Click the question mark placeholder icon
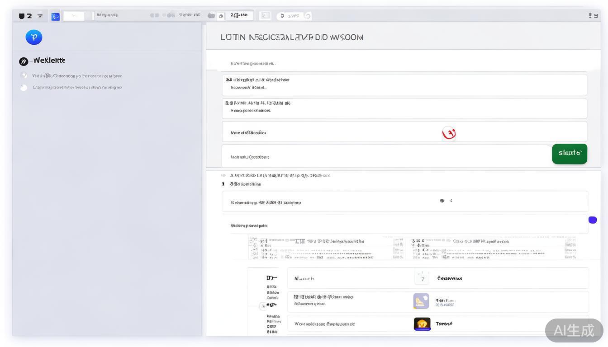608x347 pixels. click(x=422, y=278)
